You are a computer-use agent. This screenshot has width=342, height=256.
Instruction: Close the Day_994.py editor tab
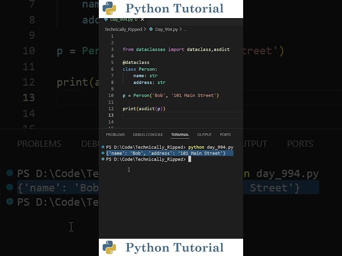[143, 20]
